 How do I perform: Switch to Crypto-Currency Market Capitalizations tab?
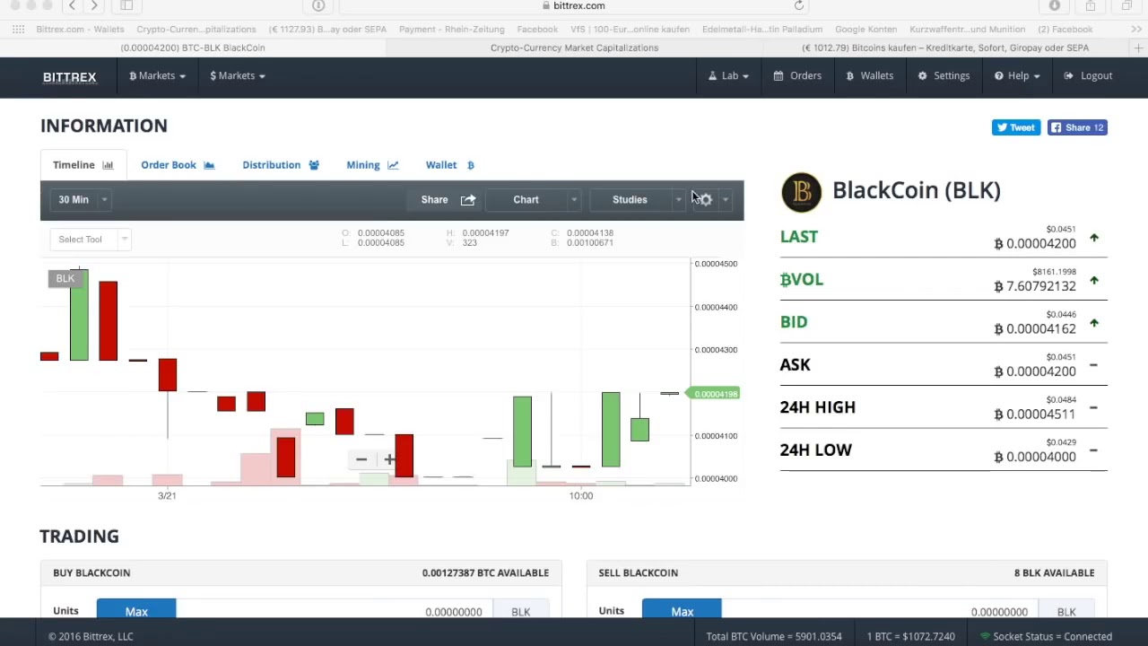[574, 48]
